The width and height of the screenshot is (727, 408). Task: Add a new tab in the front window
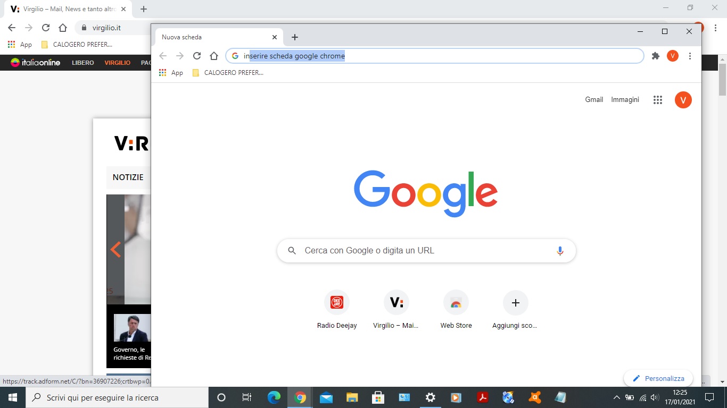[x=295, y=37]
